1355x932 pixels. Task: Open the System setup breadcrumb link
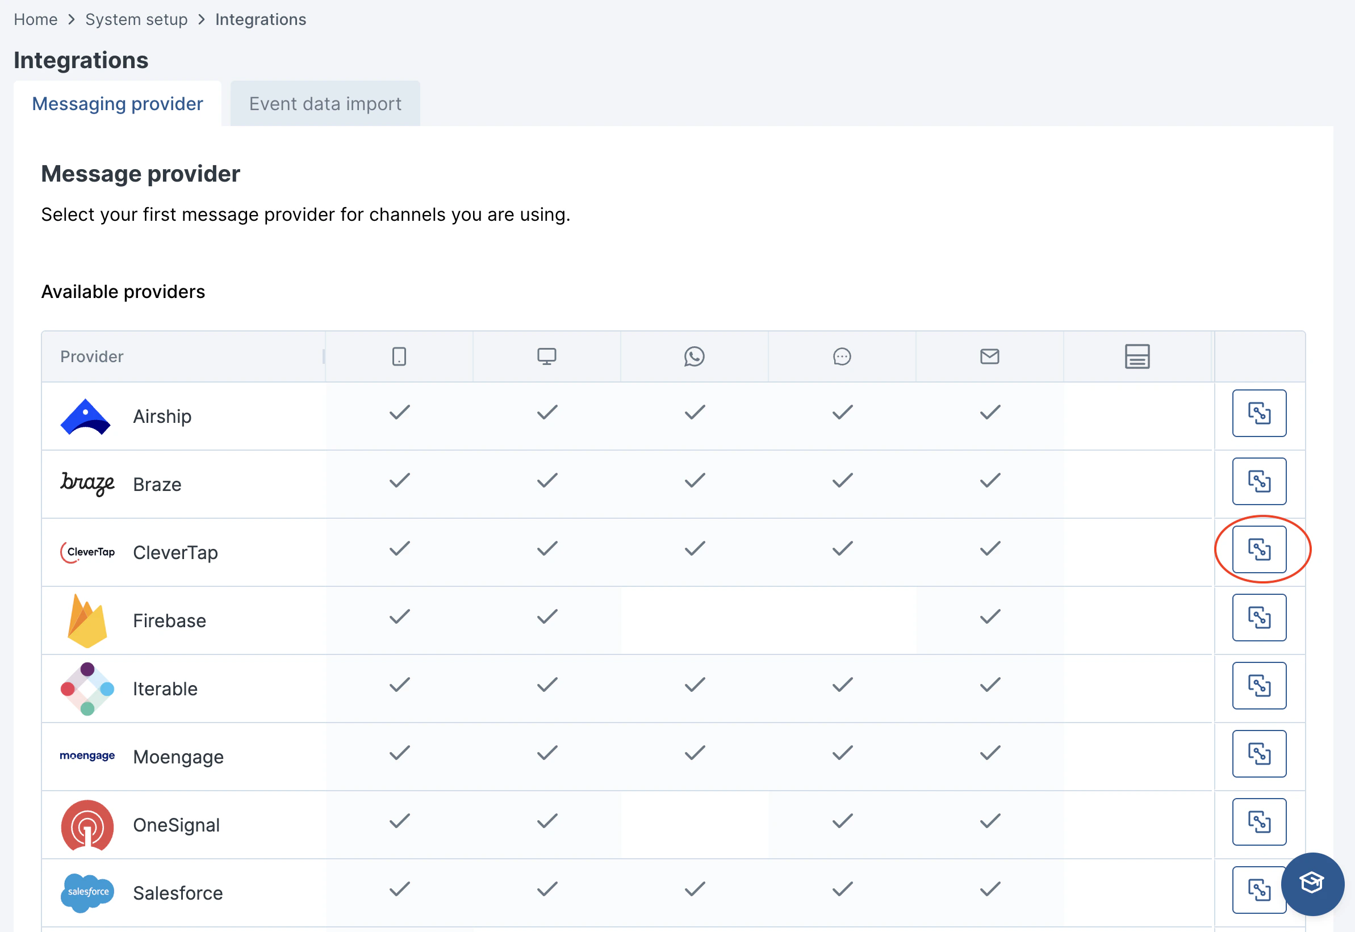(136, 19)
